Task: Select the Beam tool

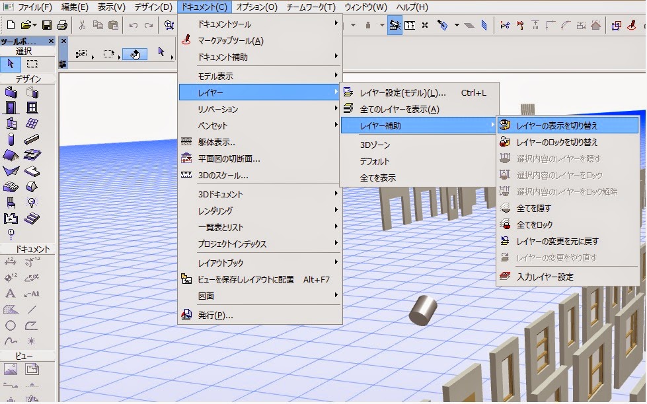Action: (32, 139)
